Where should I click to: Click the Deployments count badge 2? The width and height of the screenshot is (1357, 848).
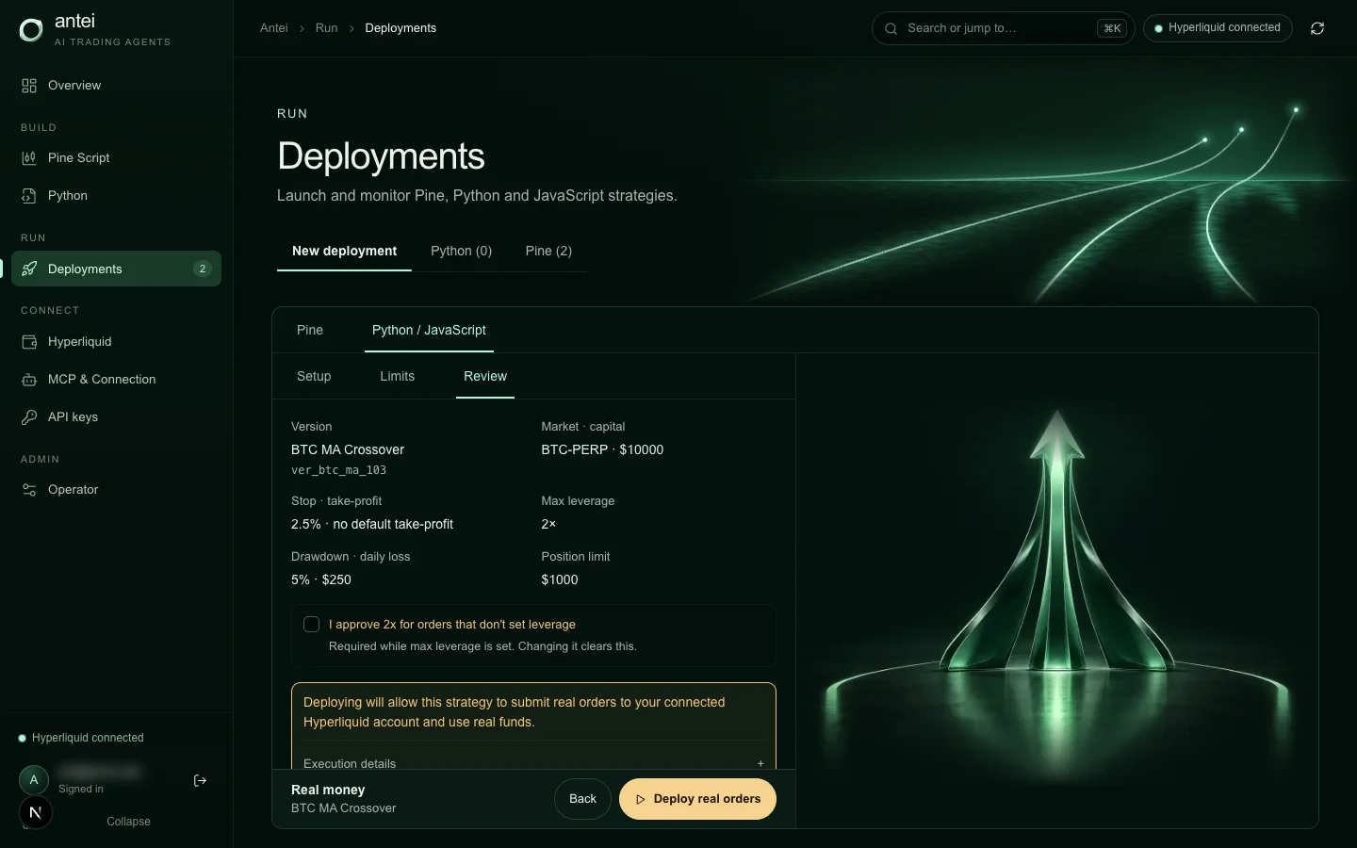(203, 269)
